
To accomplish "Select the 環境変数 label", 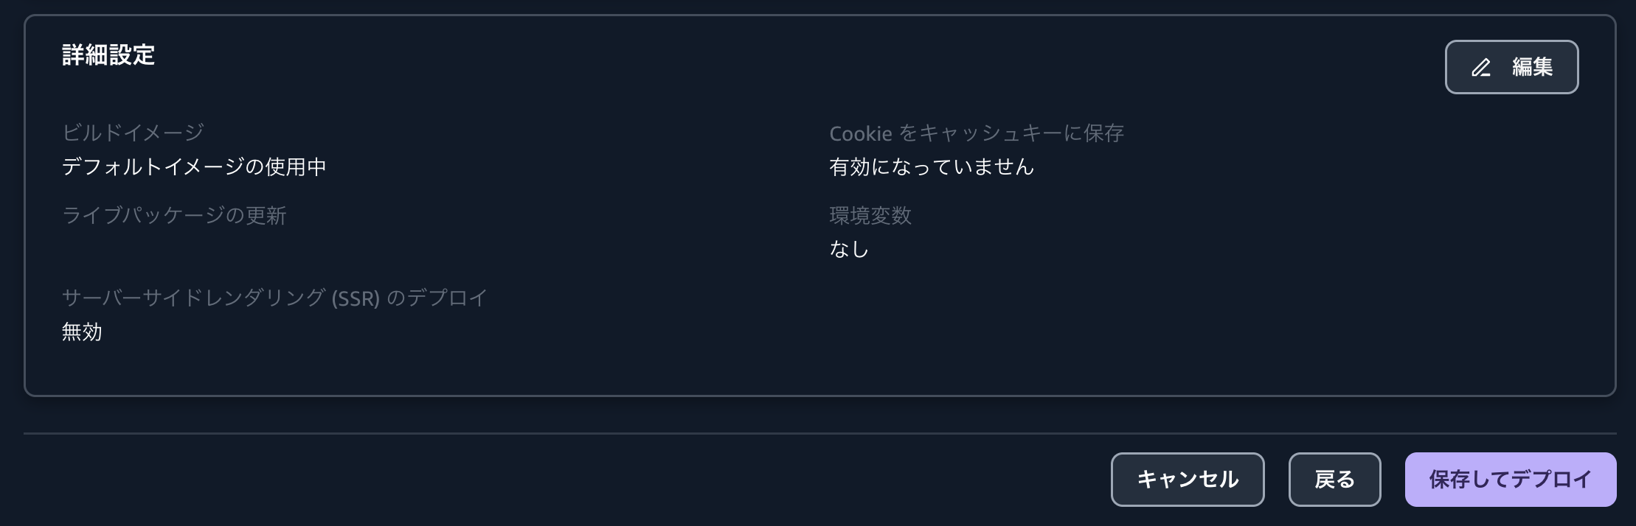I will 870,216.
